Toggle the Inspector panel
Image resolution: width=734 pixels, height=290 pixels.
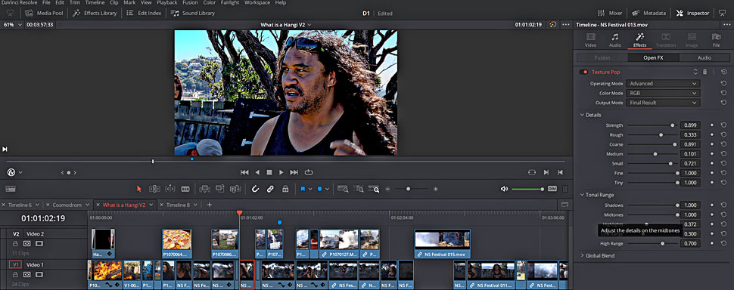pos(693,13)
